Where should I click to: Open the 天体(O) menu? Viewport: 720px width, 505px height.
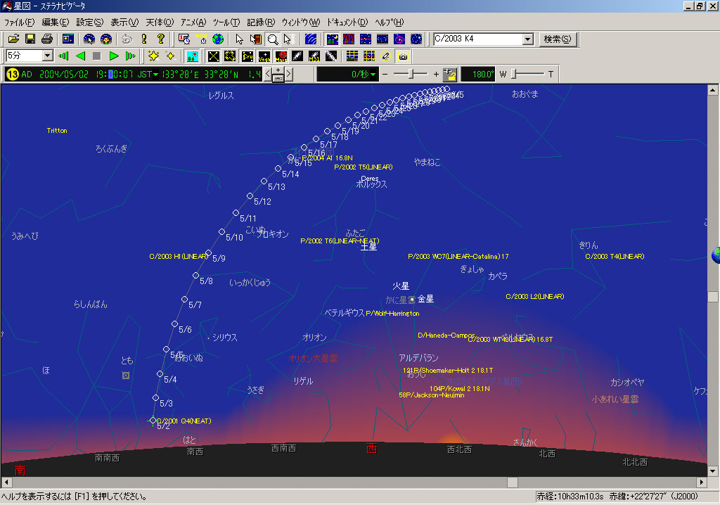click(x=160, y=22)
